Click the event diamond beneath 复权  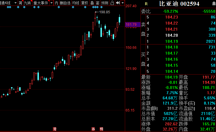[x=85, y=7]
